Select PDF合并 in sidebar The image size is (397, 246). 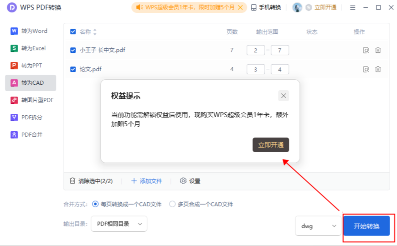[x=31, y=134]
